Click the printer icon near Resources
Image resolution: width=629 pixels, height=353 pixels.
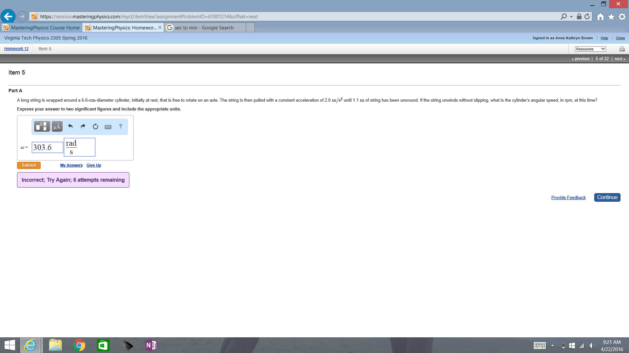(x=622, y=49)
